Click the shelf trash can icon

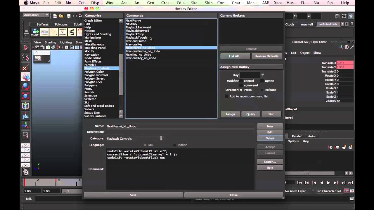[x=352, y=24]
